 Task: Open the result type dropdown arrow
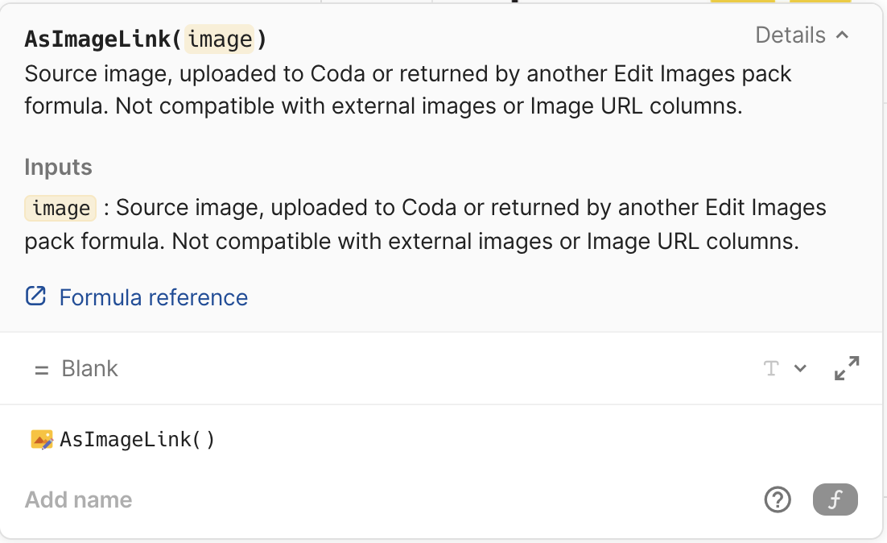[x=800, y=368]
